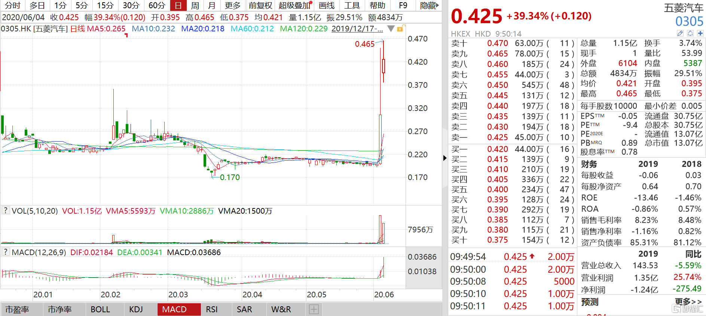706x316 pixels.
Task: Click the MACD(12,26,9) indicator label
Action: (39, 252)
